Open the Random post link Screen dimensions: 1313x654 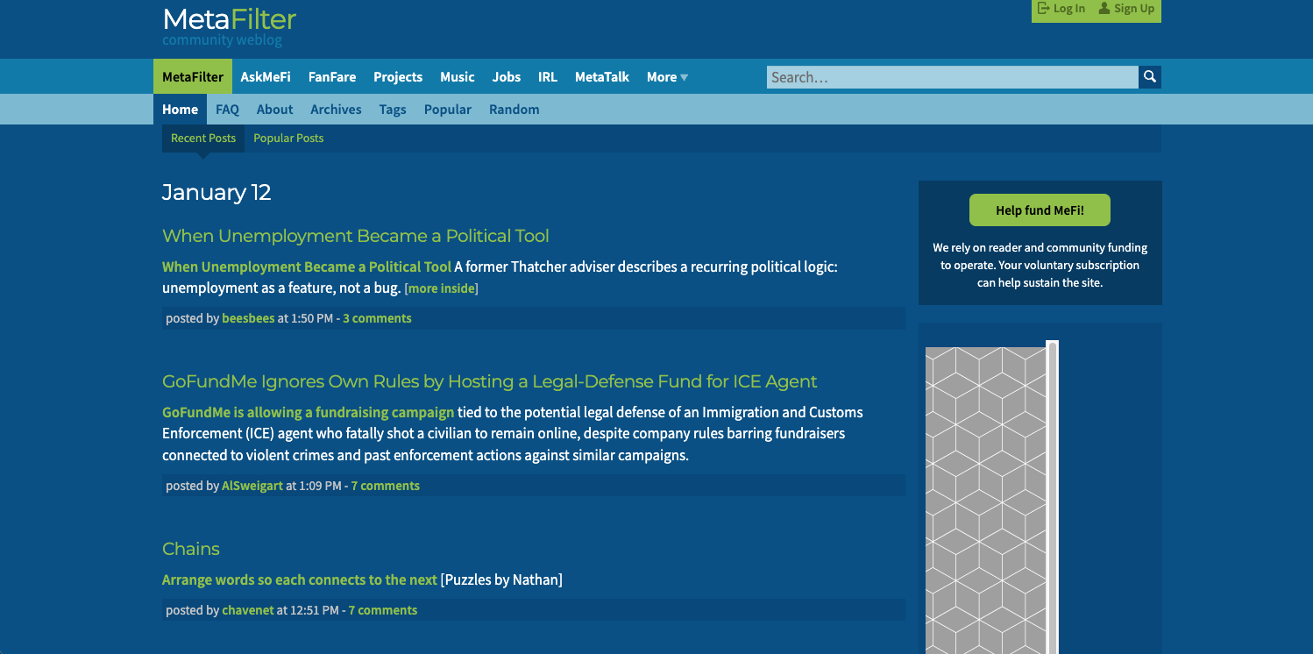click(x=514, y=110)
